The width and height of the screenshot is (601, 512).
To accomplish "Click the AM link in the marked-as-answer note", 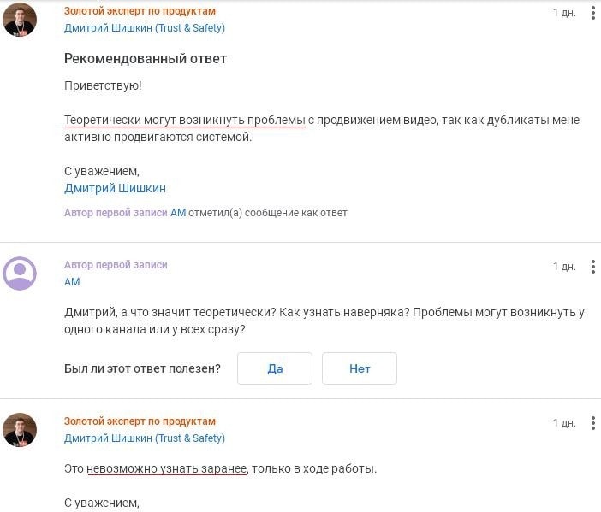I will pyautogui.click(x=178, y=213).
